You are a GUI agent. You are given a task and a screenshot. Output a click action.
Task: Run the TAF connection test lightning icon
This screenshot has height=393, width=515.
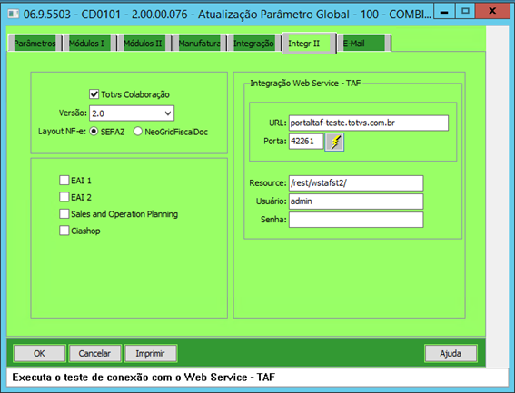click(334, 142)
